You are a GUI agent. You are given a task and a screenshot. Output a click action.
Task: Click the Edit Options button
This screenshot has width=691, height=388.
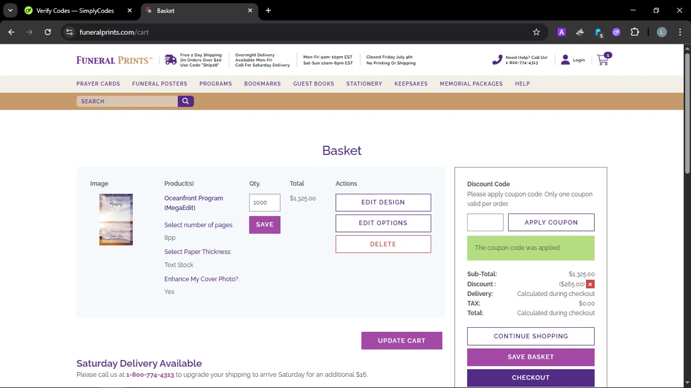coord(383,223)
